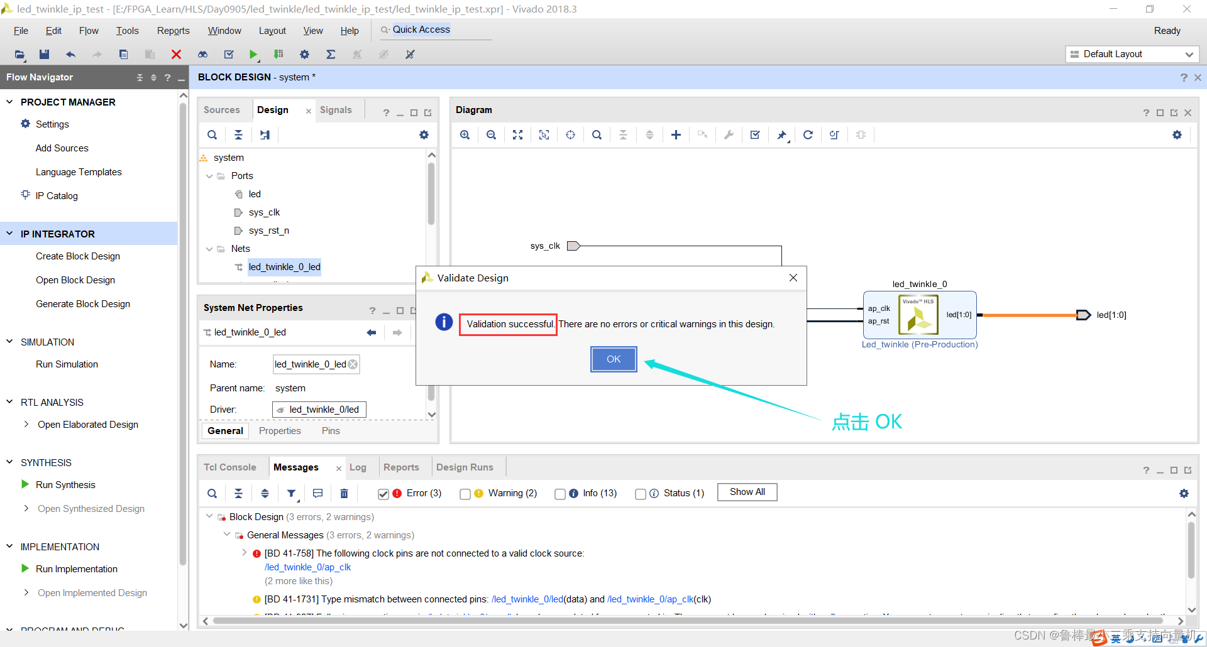
Task: Click search icon in Messages panel
Action: [x=212, y=494]
